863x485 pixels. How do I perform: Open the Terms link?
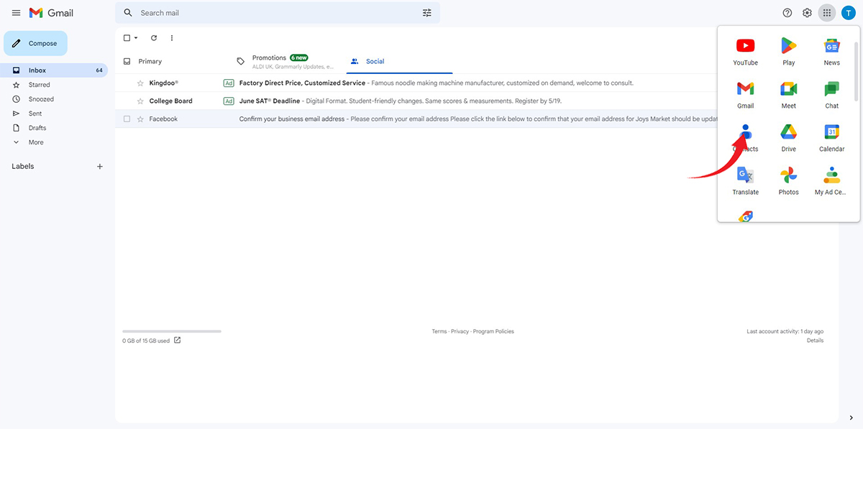point(439,331)
